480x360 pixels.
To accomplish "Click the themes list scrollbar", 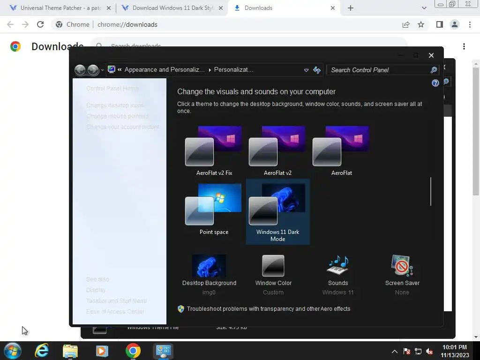I will 431,191.
